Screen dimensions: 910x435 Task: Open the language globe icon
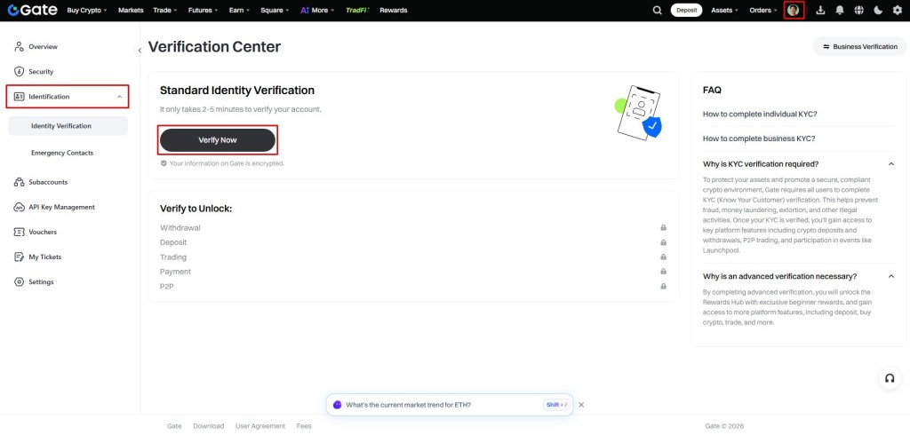[x=859, y=10]
